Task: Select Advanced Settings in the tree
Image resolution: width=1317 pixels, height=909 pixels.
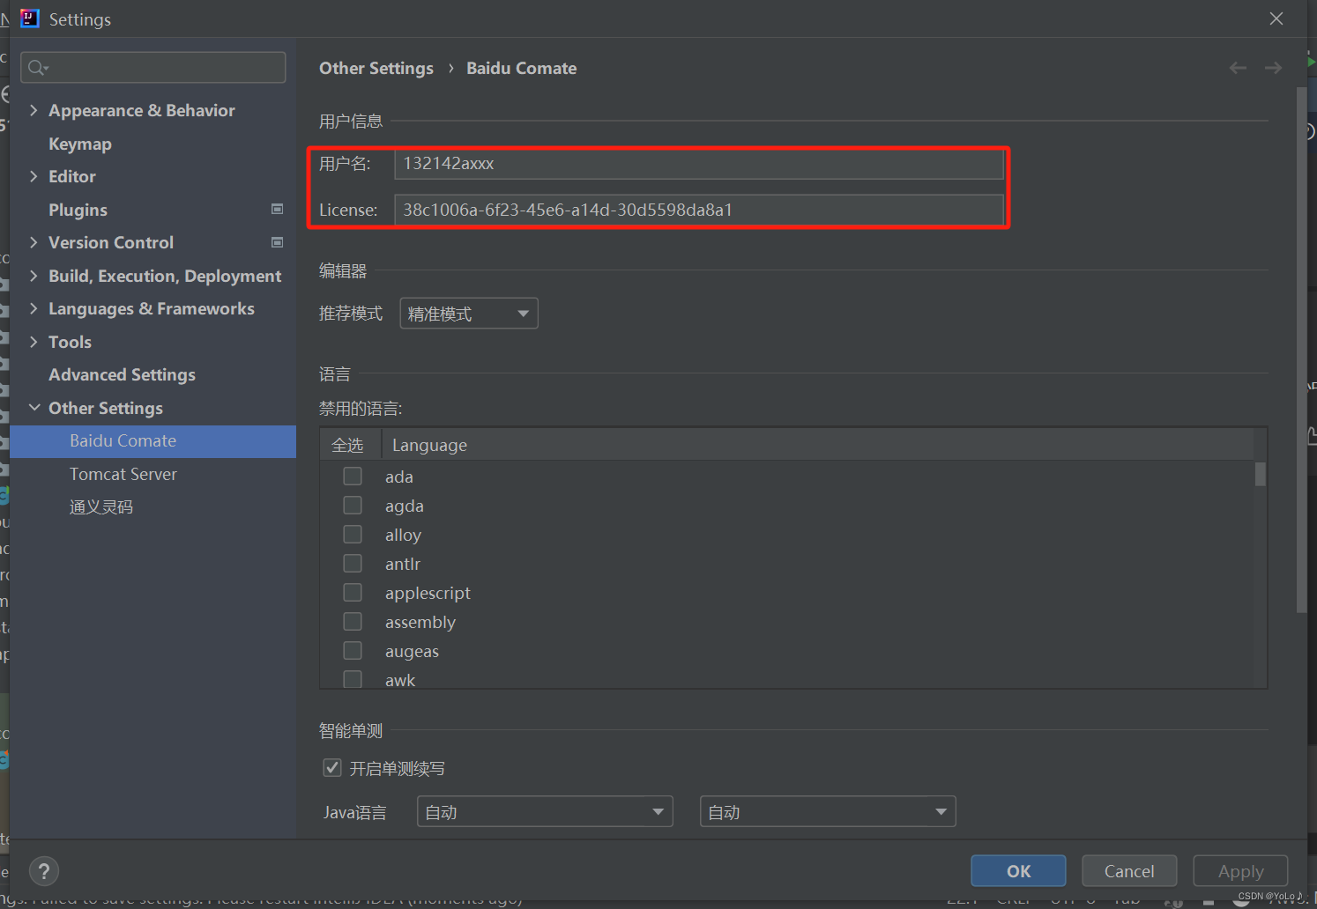Action: 122,374
